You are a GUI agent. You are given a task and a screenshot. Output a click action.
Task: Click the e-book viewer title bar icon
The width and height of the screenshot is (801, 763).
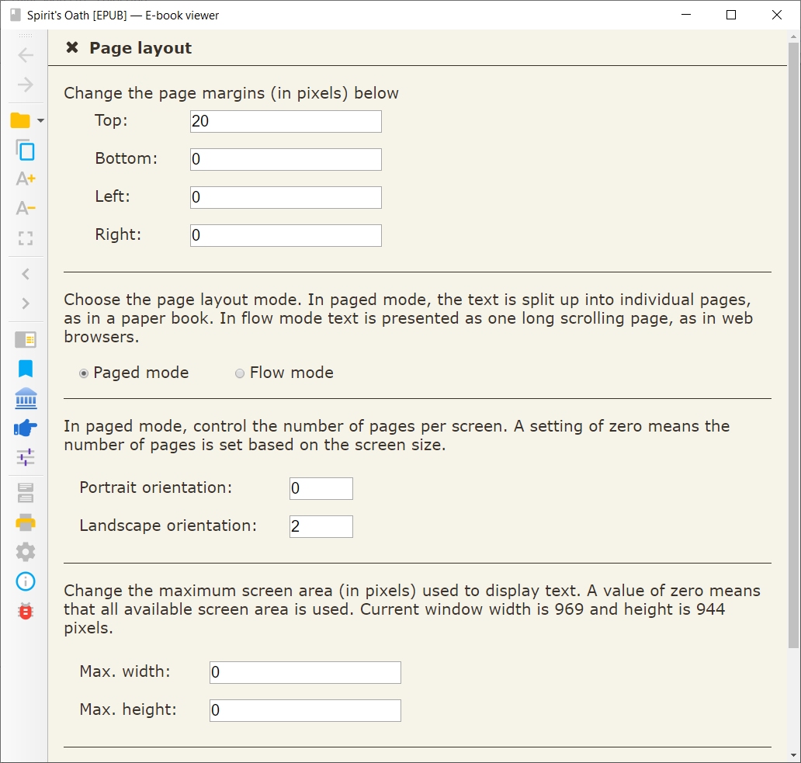click(x=16, y=15)
